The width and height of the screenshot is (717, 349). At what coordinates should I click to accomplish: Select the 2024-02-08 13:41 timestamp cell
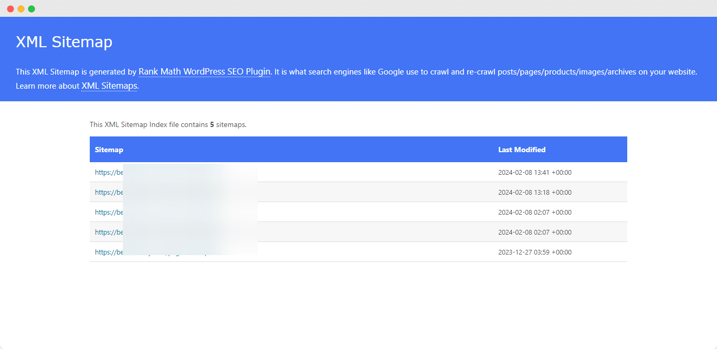point(534,172)
